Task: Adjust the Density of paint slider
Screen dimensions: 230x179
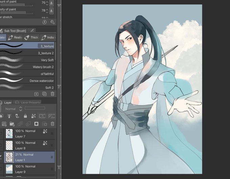Action: [x=16, y=12]
